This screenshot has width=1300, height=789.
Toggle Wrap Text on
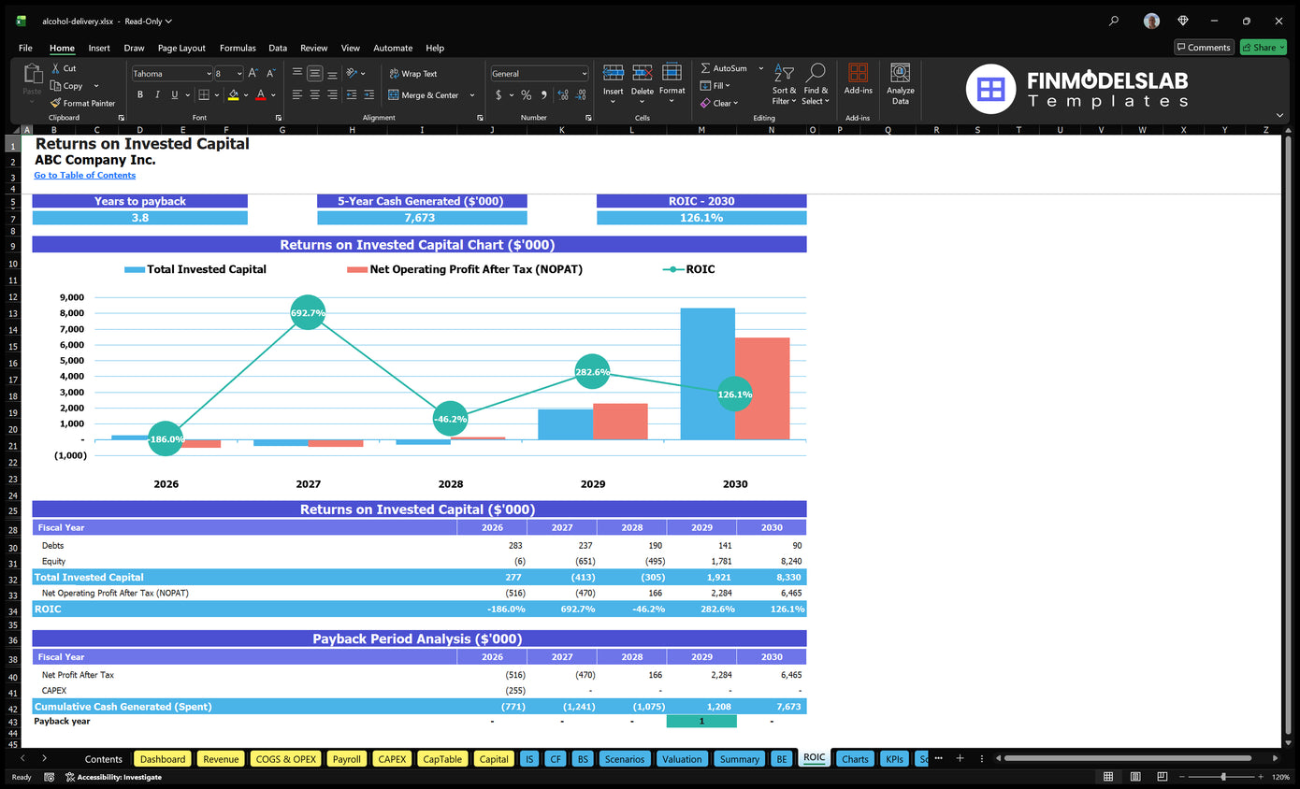pos(412,74)
